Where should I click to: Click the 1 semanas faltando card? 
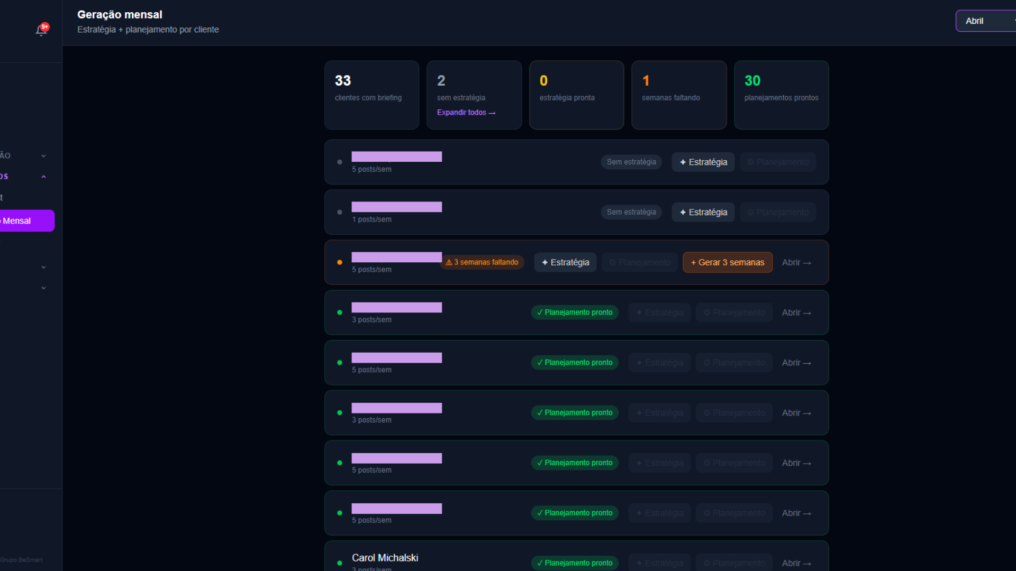pyautogui.click(x=678, y=95)
